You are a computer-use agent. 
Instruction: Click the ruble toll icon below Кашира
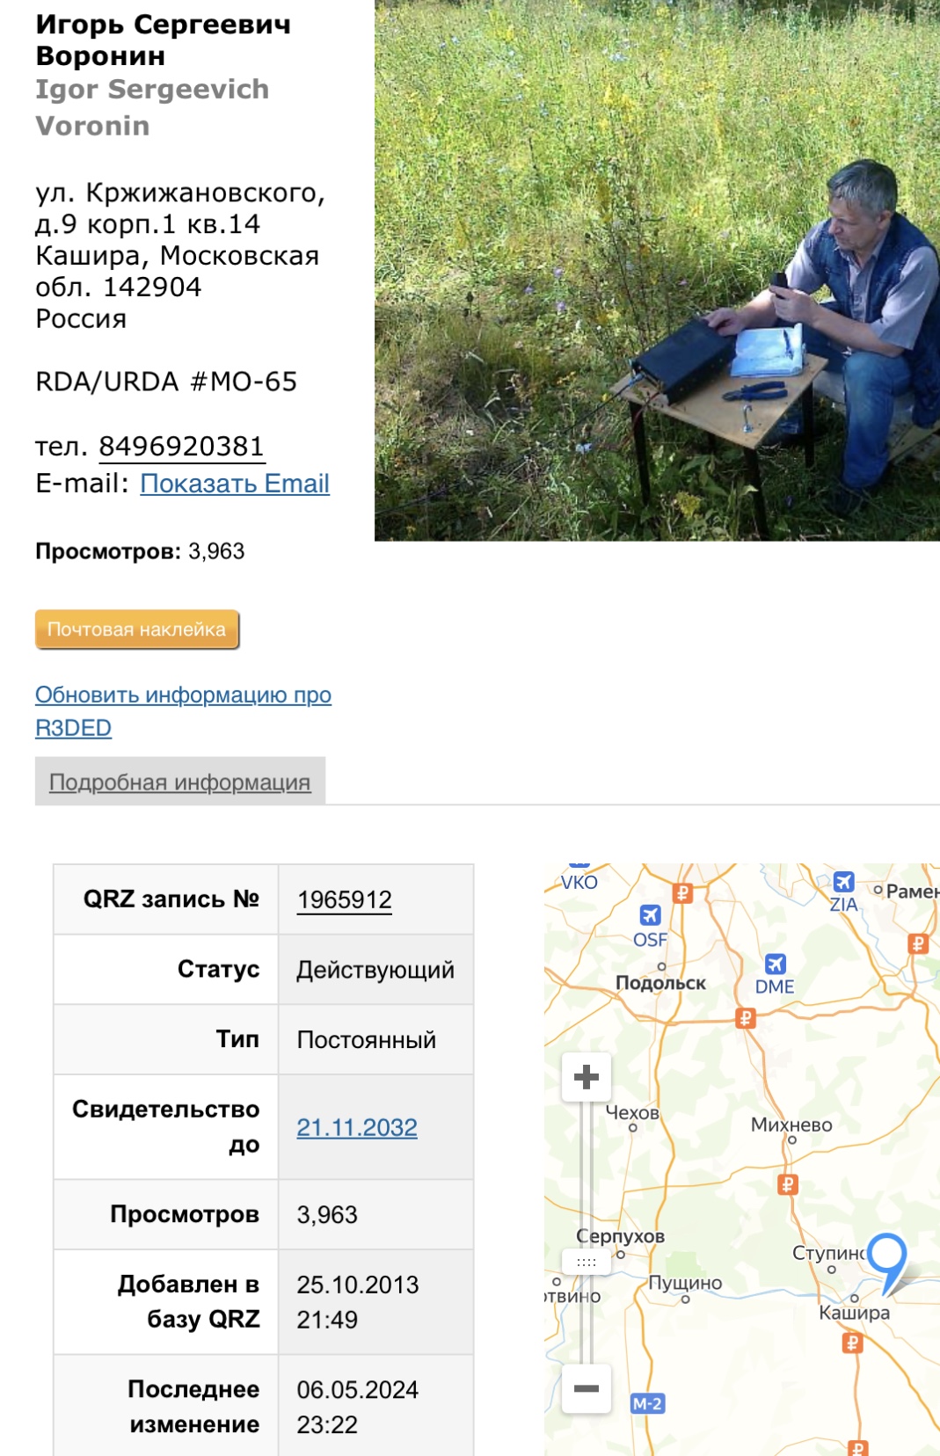(852, 1343)
